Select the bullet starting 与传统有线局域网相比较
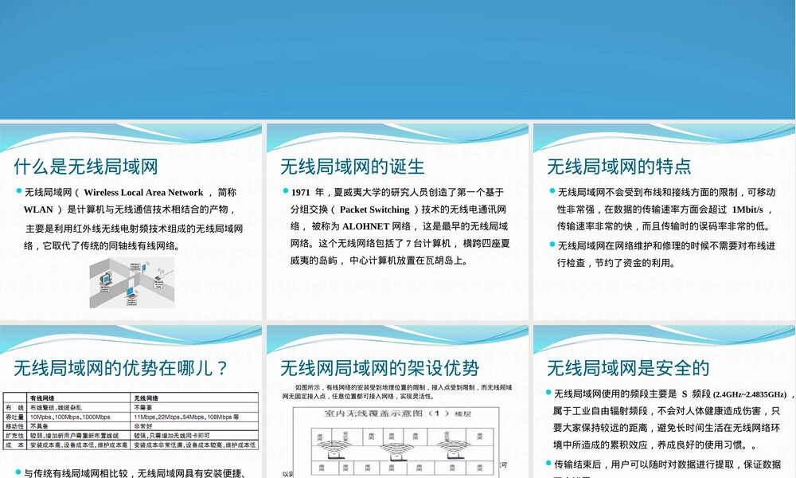This screenshot has height=478, width=796. pyautogui.click(x=131, y=473)
